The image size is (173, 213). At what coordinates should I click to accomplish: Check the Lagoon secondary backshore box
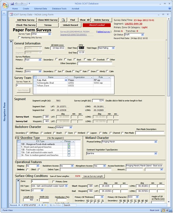point(88,133)
